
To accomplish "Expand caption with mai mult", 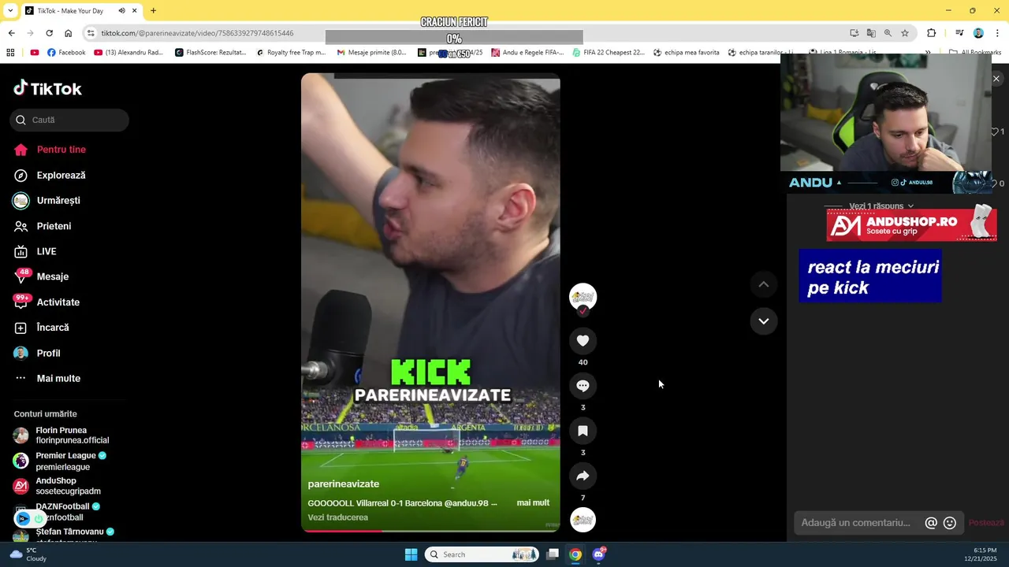I will 533,502.
